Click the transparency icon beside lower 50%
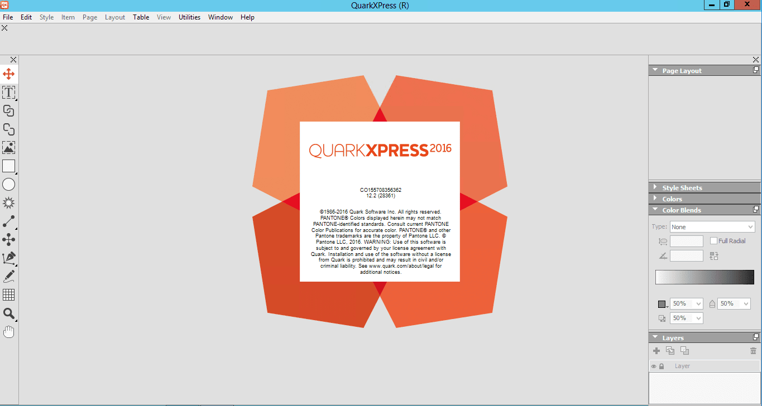 662,318
